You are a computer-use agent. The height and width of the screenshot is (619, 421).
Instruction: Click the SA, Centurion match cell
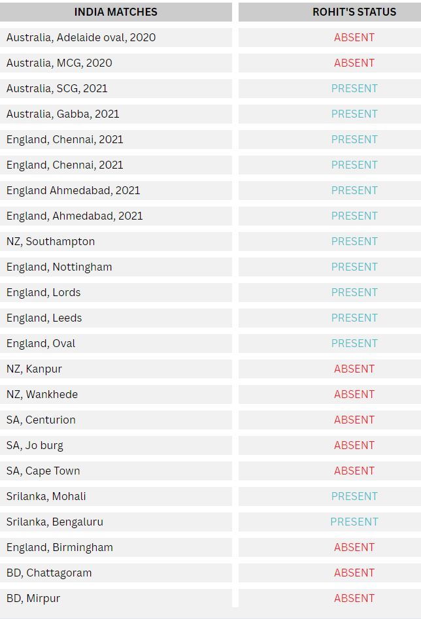point(116,420)
